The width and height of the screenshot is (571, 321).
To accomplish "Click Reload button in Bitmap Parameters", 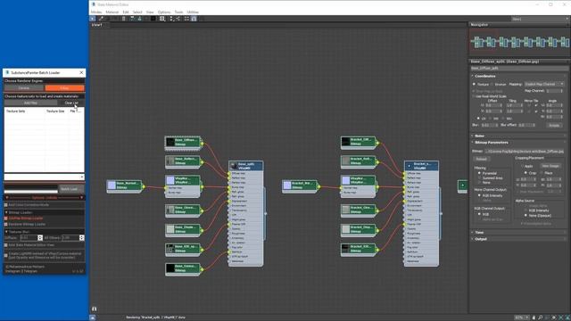I will pyautogui.click(x=482, y=159).
